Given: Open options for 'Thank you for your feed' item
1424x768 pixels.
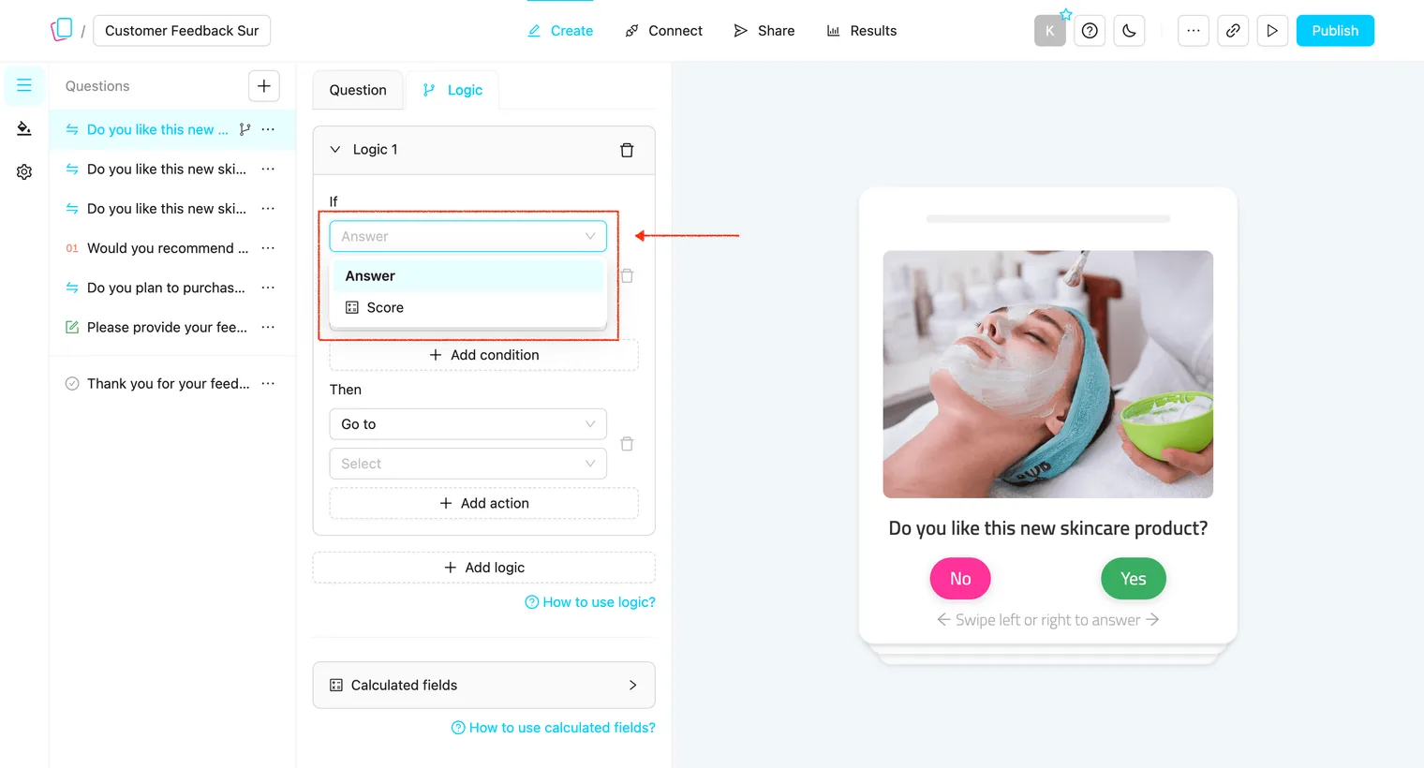Looking at the screenshot, I should tap(268, 383).
